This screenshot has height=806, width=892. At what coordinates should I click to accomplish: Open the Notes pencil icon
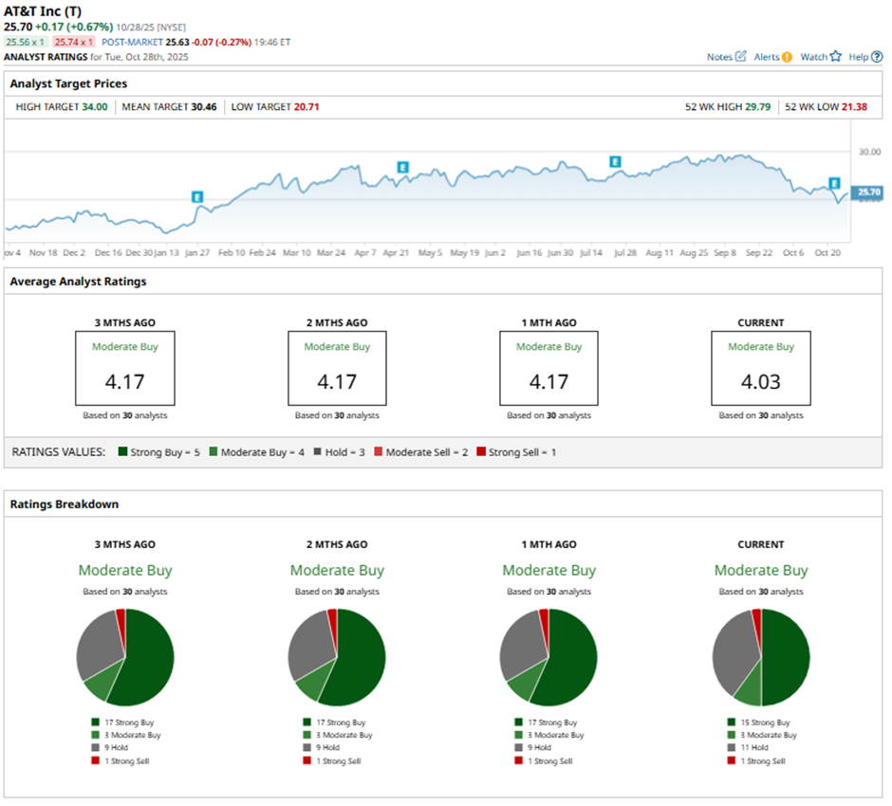[x=741, y=57]
